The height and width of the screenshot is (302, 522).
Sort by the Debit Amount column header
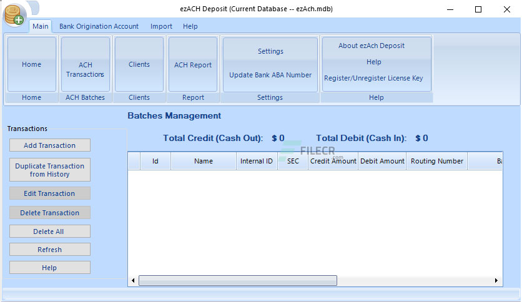(x=382, y=161)
